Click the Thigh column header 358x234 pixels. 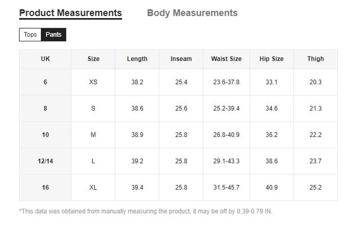tap(316, 59)
